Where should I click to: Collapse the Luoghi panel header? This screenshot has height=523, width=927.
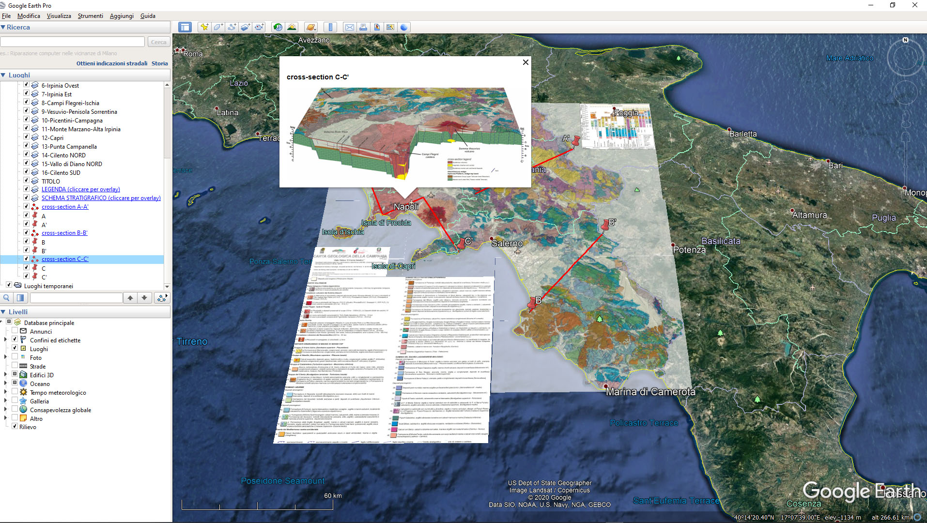tap(3, 75)
